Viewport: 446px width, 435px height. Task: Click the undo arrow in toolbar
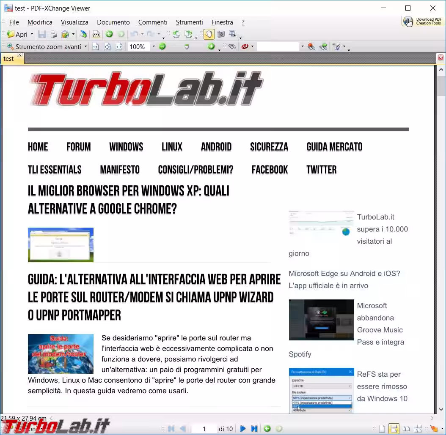(134, 34)
